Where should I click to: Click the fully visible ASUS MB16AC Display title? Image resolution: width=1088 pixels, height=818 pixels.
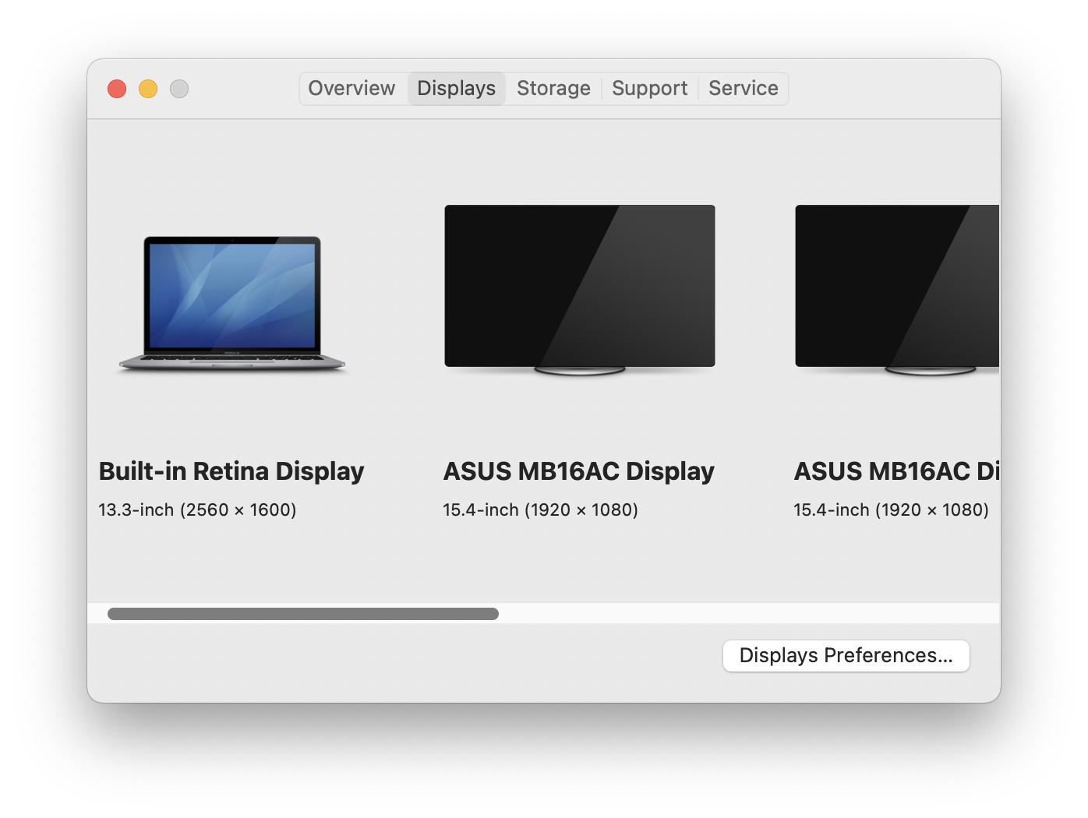click(x=579, y=471)
